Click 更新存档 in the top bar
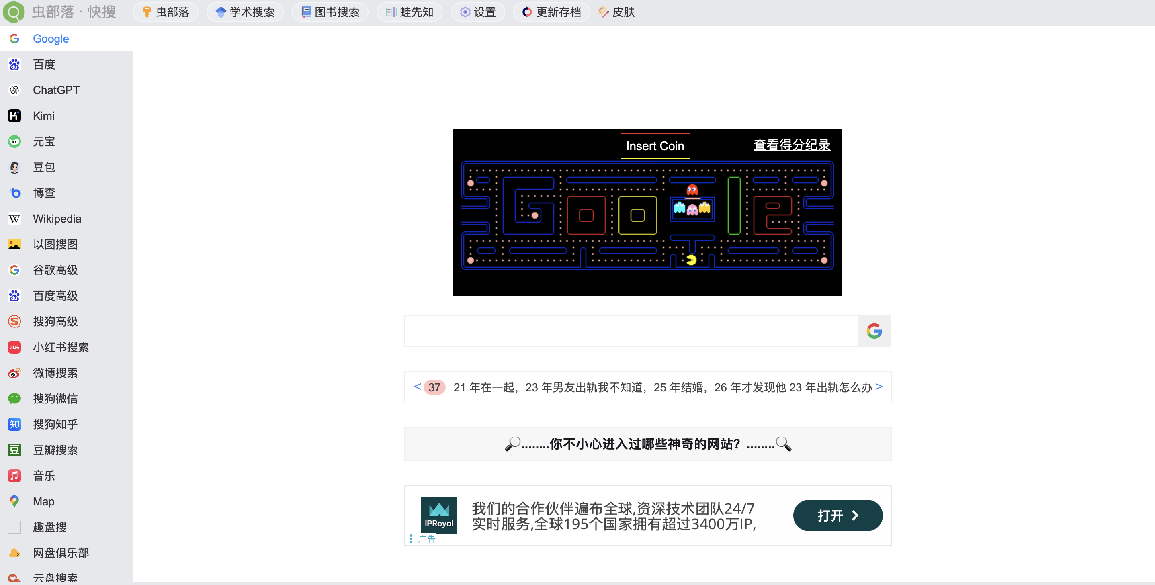Image resolution: width=1155 pixels, height=585 pixels. tap(551, 12)
